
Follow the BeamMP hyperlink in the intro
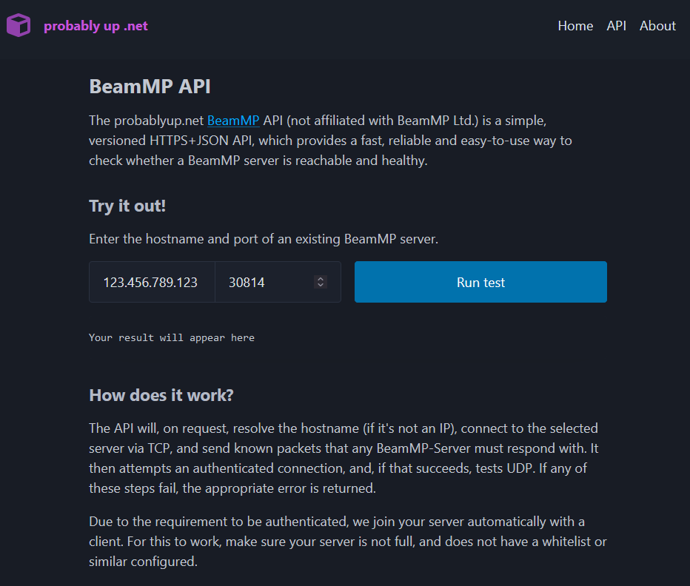coord(233,121)
